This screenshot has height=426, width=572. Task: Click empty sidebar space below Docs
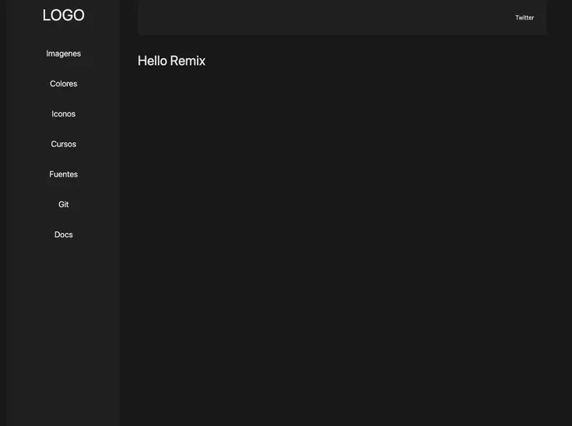(63, 333)
